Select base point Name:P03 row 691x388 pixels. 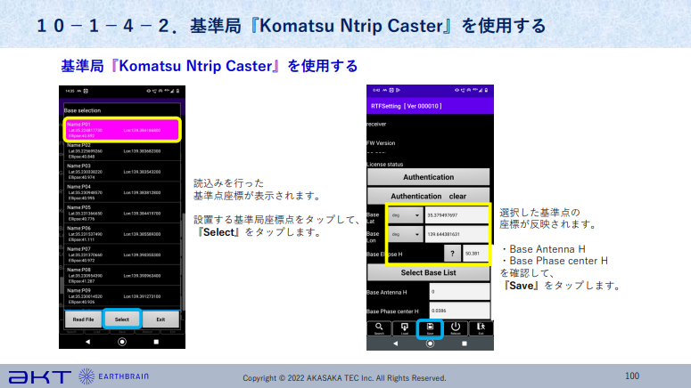(x=122, y=172)
